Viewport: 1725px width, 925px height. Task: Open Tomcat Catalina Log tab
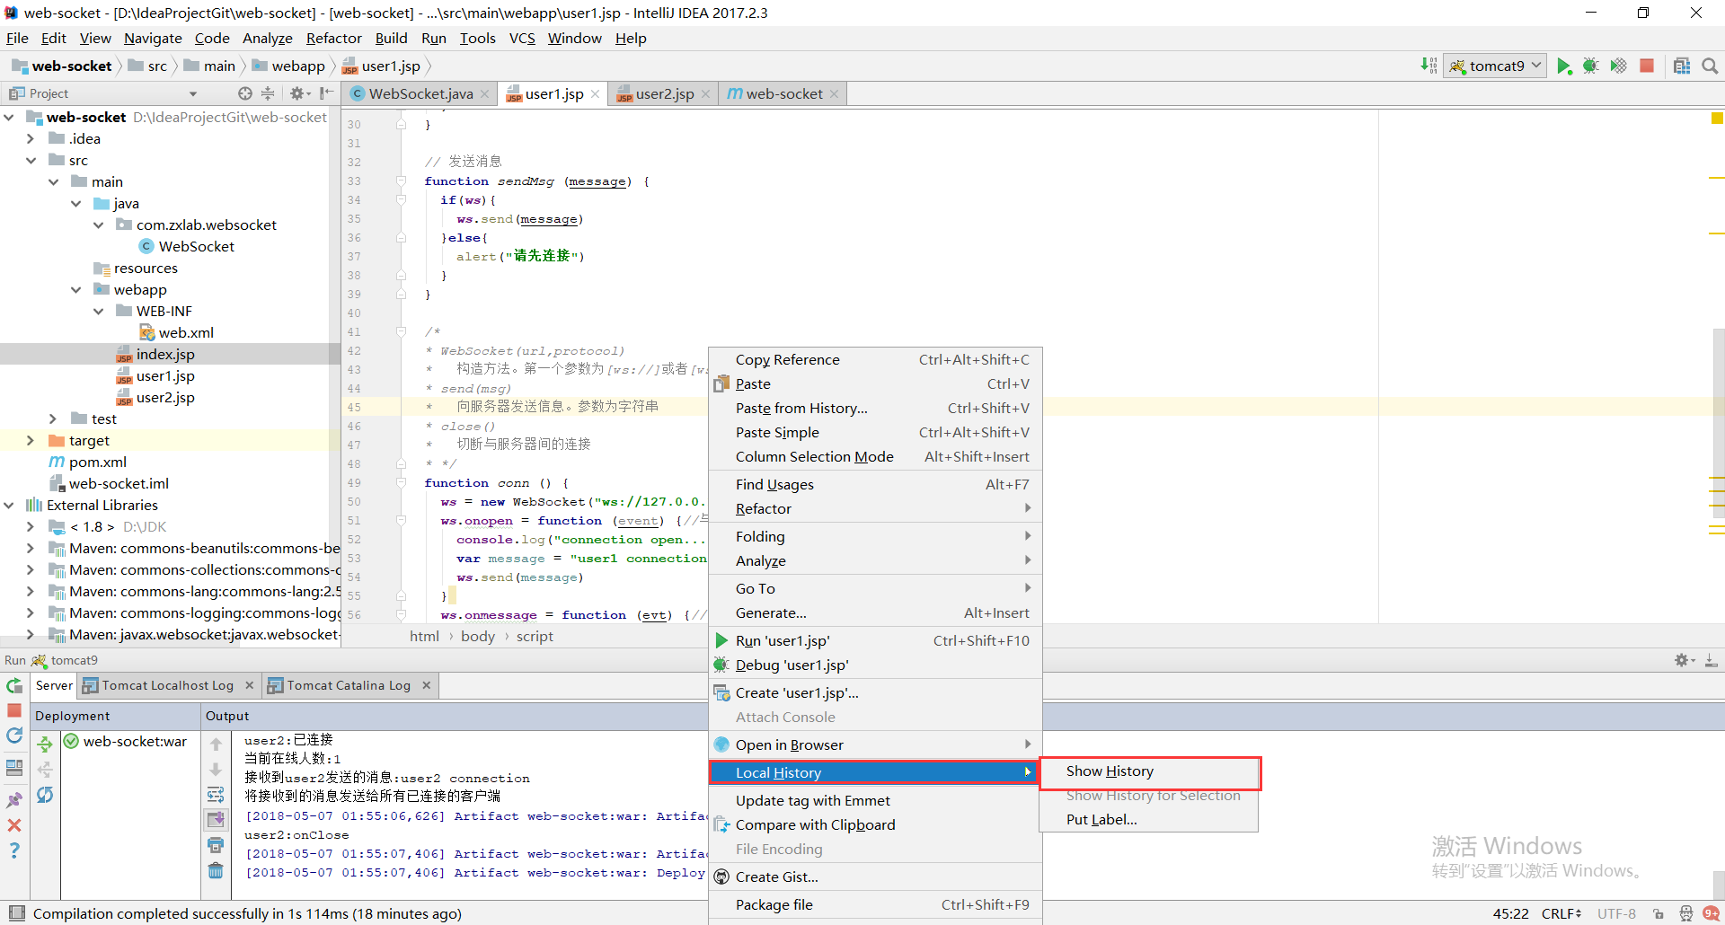click(349, 685)
